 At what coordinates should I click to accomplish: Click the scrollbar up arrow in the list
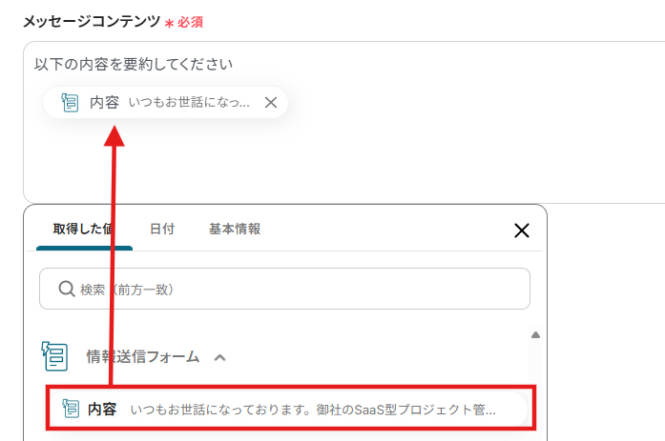(x=535, y=334)
